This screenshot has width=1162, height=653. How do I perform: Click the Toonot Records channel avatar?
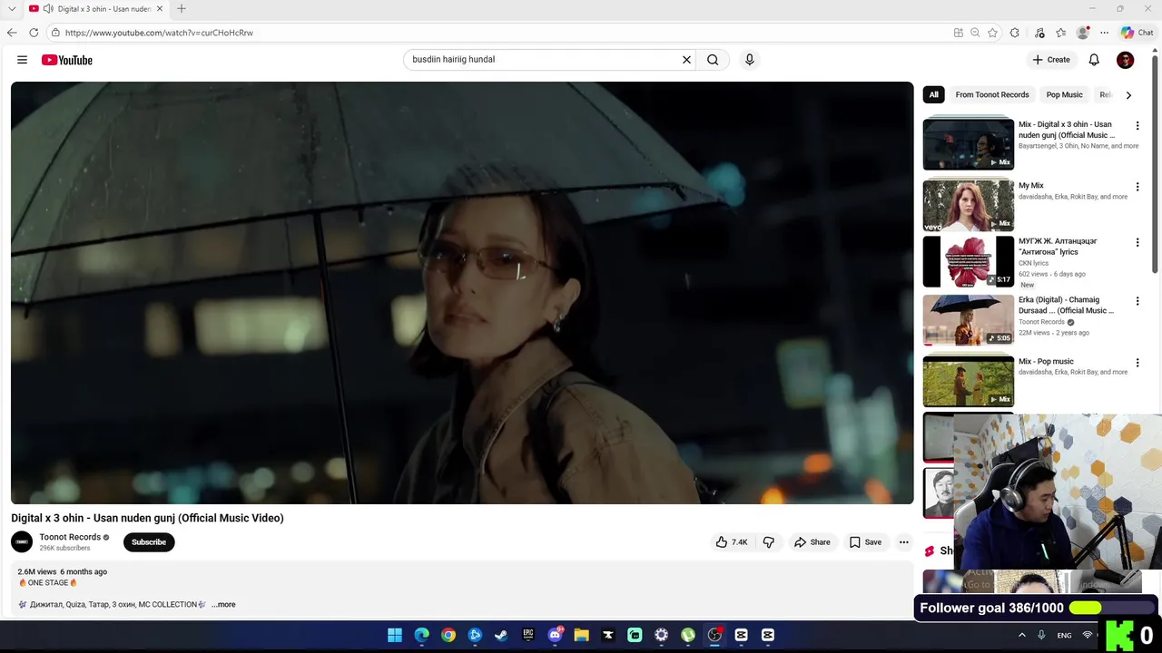22,542
